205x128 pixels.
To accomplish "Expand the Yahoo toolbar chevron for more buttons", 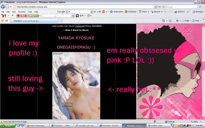I will [x=12, y=16].
